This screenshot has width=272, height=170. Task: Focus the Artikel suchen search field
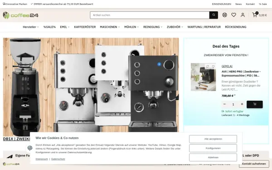(150, 15)
